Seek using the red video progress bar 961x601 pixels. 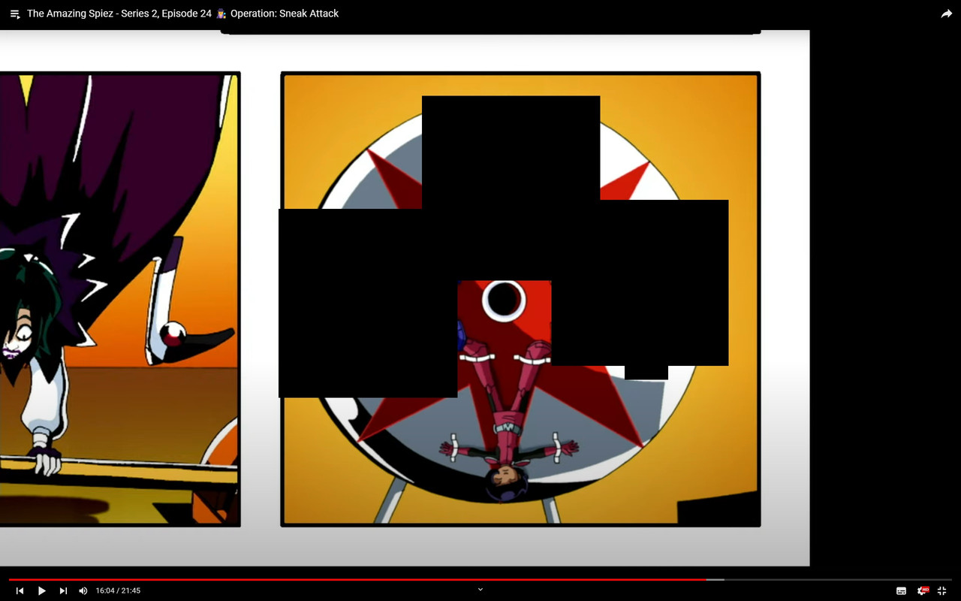(x=480, y=579)
